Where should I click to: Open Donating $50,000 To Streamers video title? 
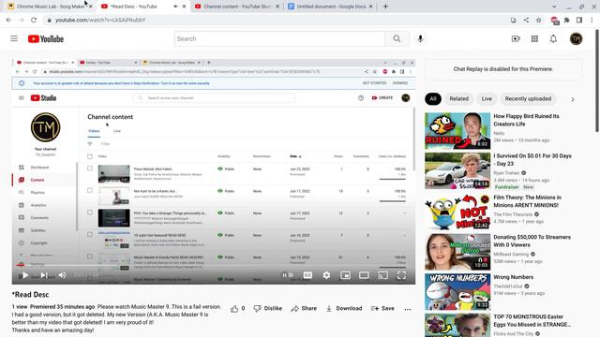[x=532, y=241]
